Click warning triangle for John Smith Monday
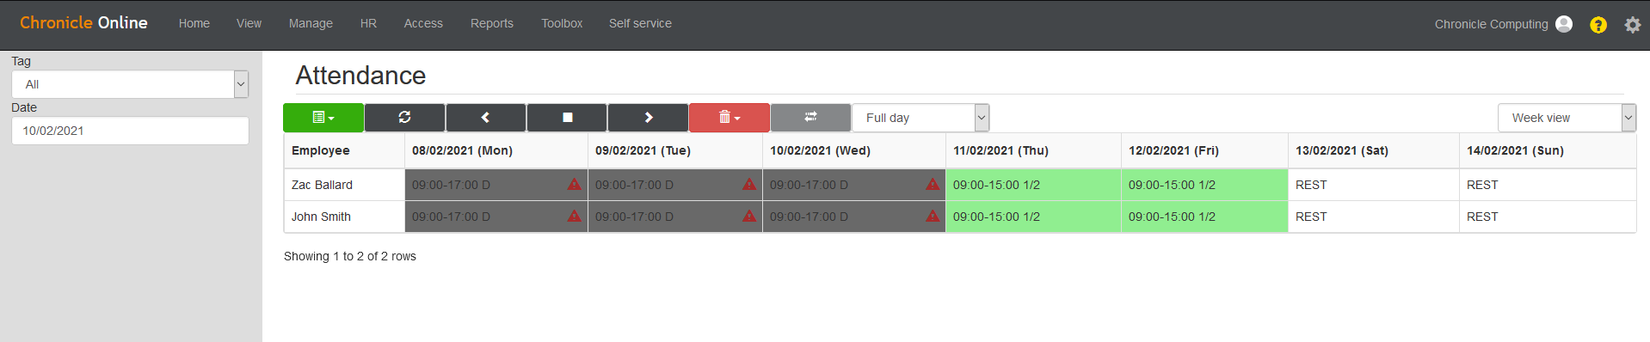This screenshot has width=1650, height=342. click(574, 217)
